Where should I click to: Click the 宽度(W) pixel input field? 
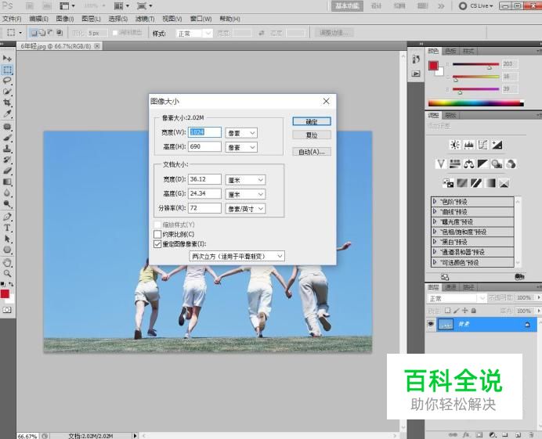pos(204,132)
